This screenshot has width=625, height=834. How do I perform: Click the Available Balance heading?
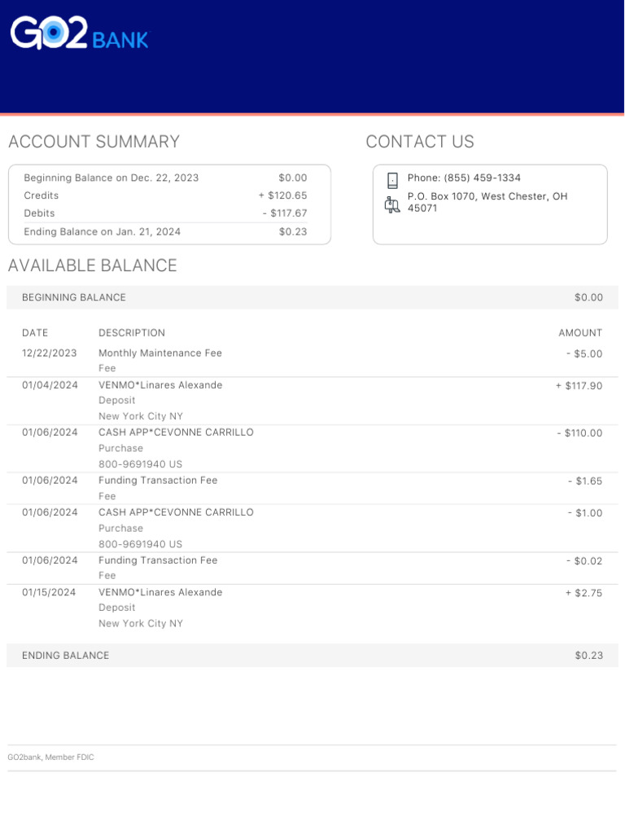coord(92,266)
